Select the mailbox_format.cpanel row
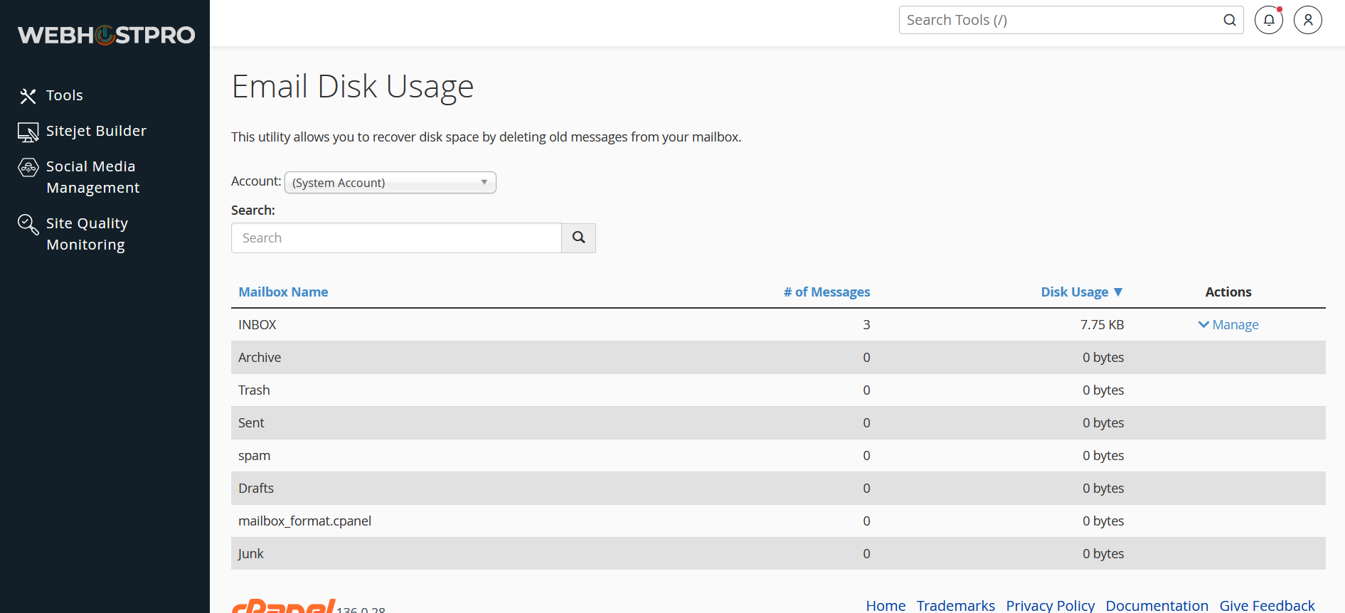 point(778,521)
